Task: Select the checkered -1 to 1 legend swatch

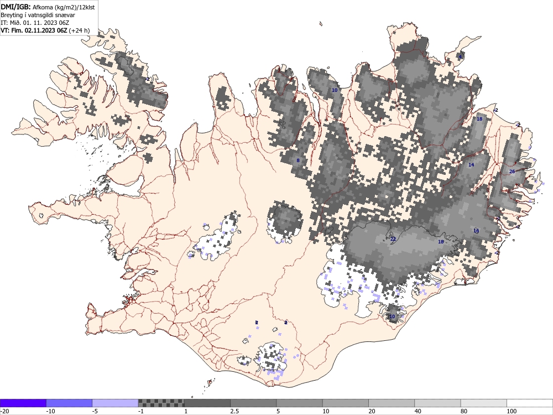Action: tap(161, 403)
